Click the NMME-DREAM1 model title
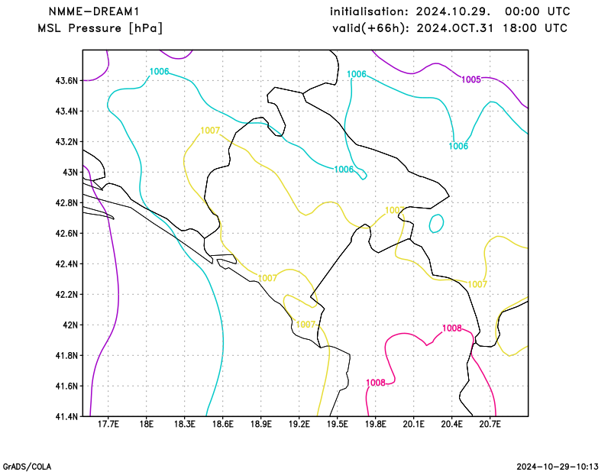Image resolution: width=611 pixels, height=472 pixels. tap(94, 11)
